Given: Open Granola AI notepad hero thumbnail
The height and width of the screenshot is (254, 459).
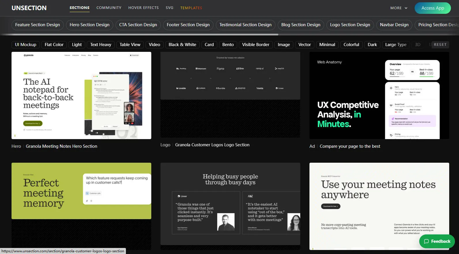Looking at the screenshot, I should 81,95.
